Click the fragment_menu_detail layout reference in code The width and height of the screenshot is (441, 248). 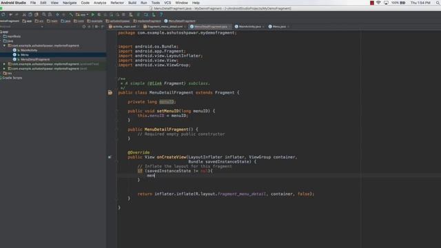242,194
